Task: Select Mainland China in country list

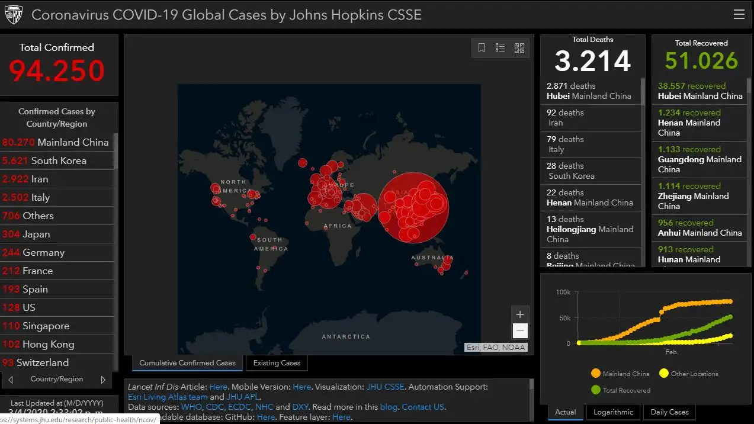Action: click(x=56, y=142)
